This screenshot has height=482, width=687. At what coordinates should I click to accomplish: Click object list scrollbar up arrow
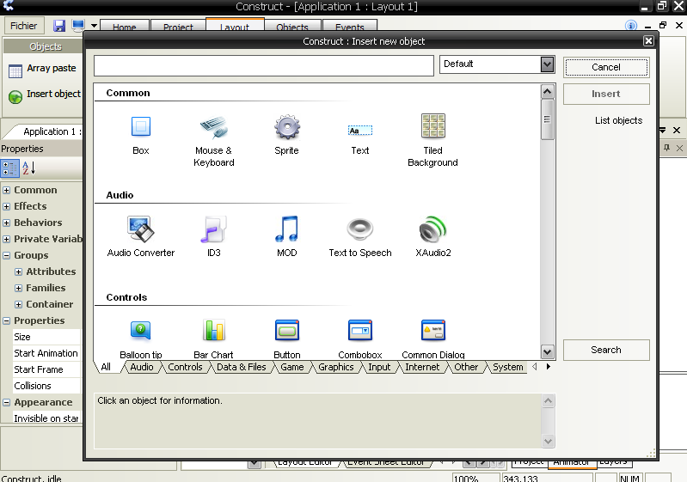547,91
